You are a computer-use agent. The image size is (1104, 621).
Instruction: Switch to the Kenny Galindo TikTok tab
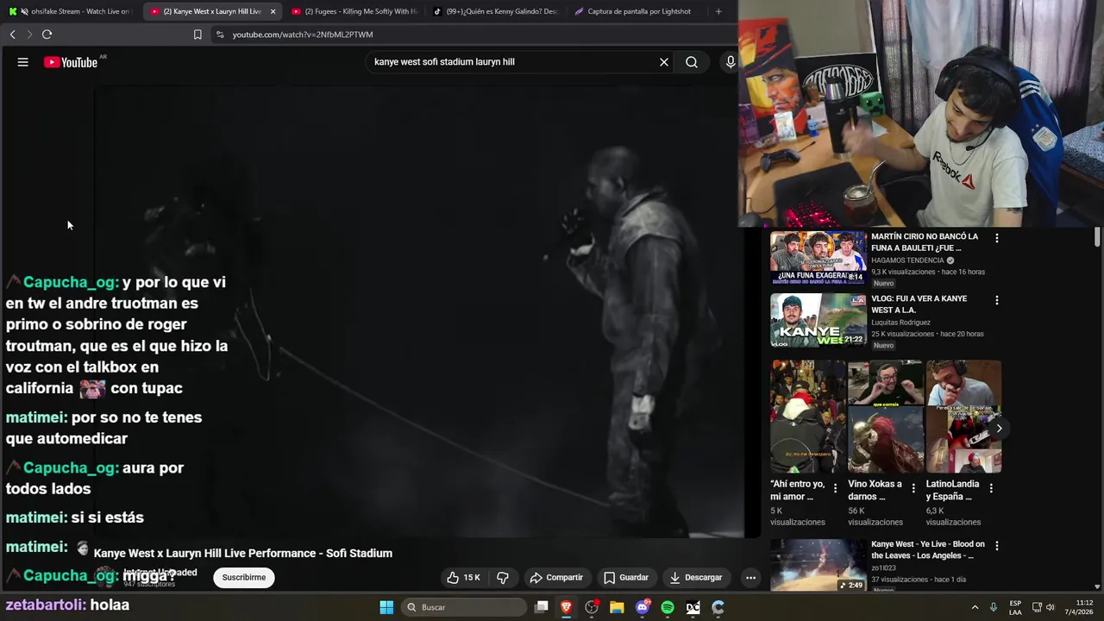pyautogui.click(x=496, y=11)
